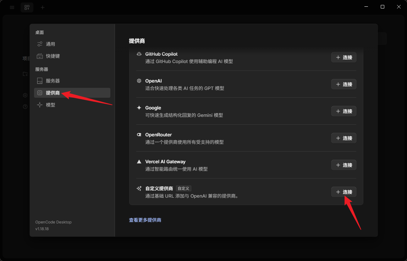407x261 pixels.
Task: Maximize the OpenCode window
Action: click(x=383, y=7)
